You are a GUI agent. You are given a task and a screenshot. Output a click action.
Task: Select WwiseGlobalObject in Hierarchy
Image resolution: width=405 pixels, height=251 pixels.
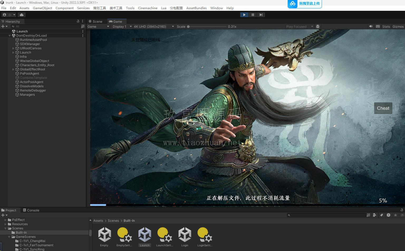35,61
